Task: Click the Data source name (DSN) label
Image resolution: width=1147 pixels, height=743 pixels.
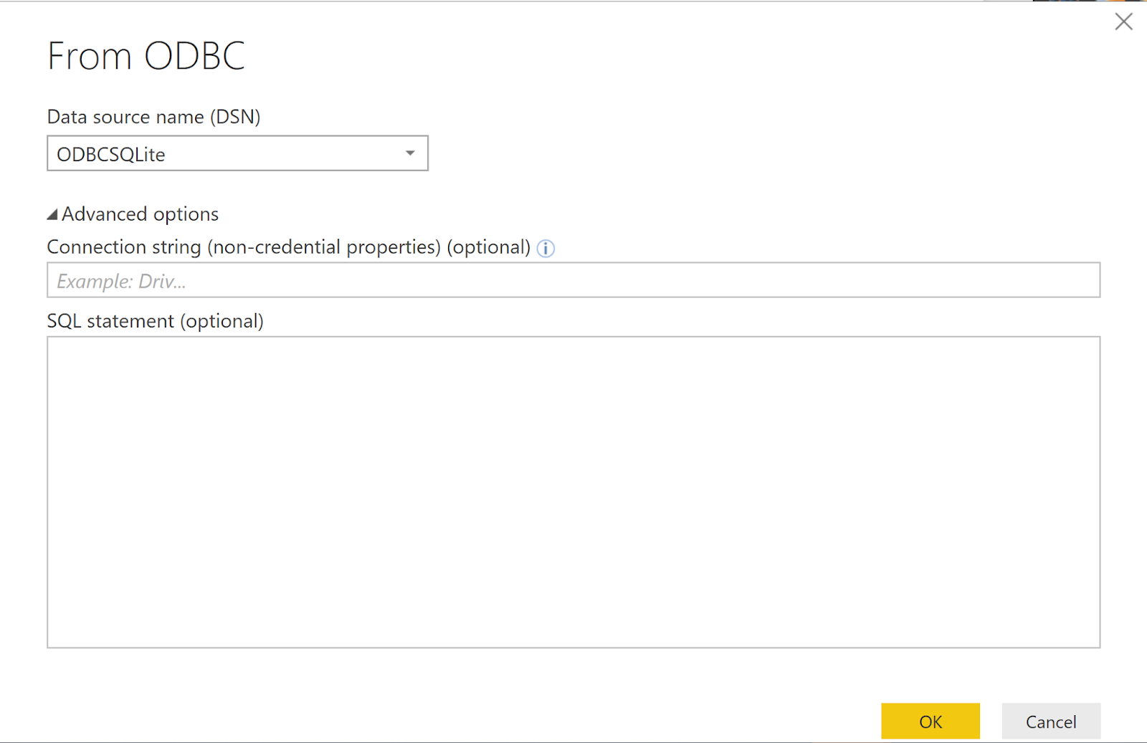Action: coord(153,117)
